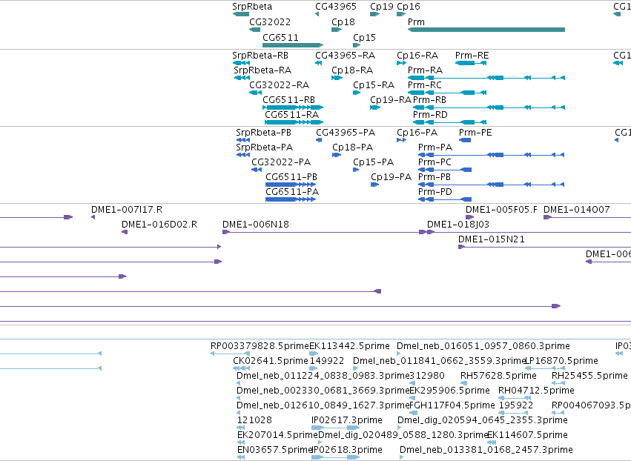Click EST RP003379828.5prime
Image resolution: width=631 pixels, height=461 pixels.
[260, 346]
